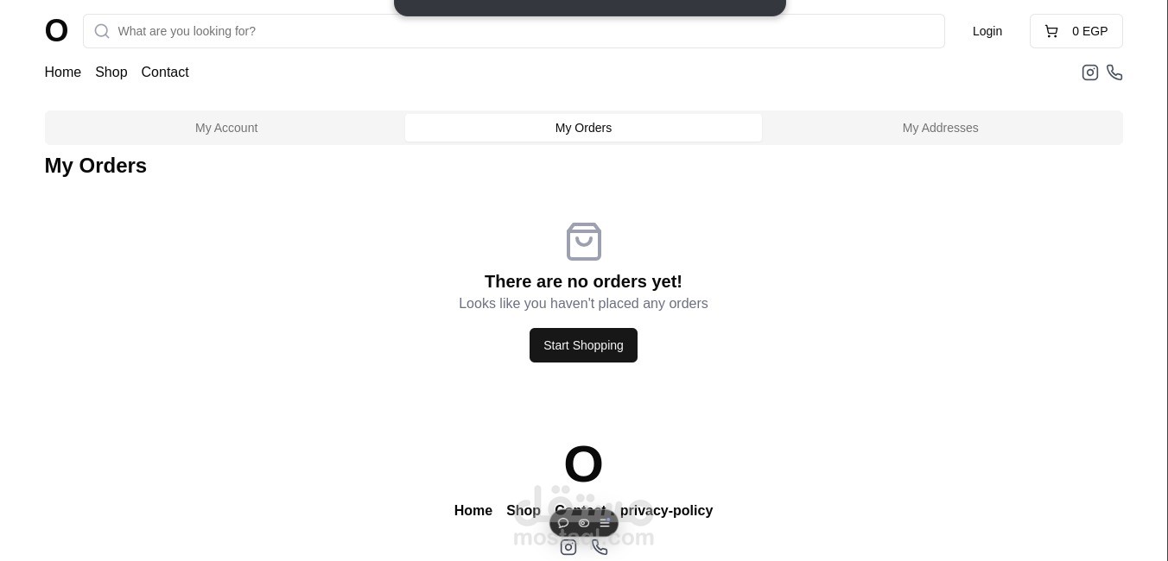The width and height of the screenshot is (1168, 561).
Task: Click the footer phone icon
Action: pos(600,547)
